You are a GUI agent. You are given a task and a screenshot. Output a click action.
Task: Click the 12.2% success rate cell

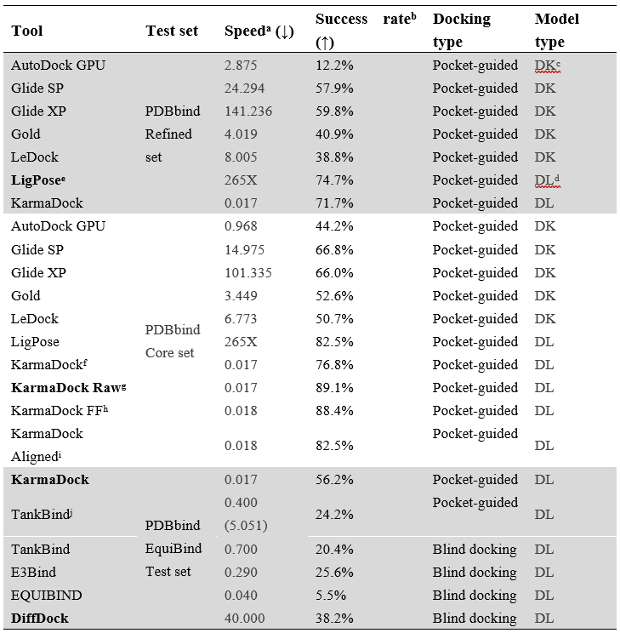[x=334, y=65]
